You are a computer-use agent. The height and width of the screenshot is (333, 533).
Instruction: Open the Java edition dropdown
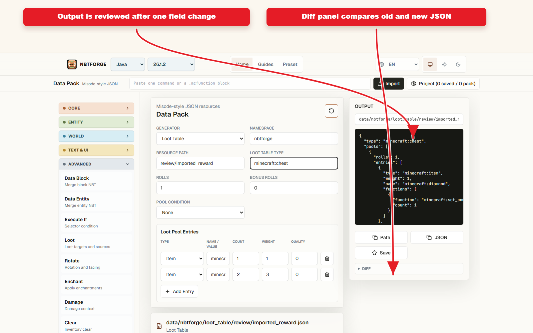(x=128, y=64)
